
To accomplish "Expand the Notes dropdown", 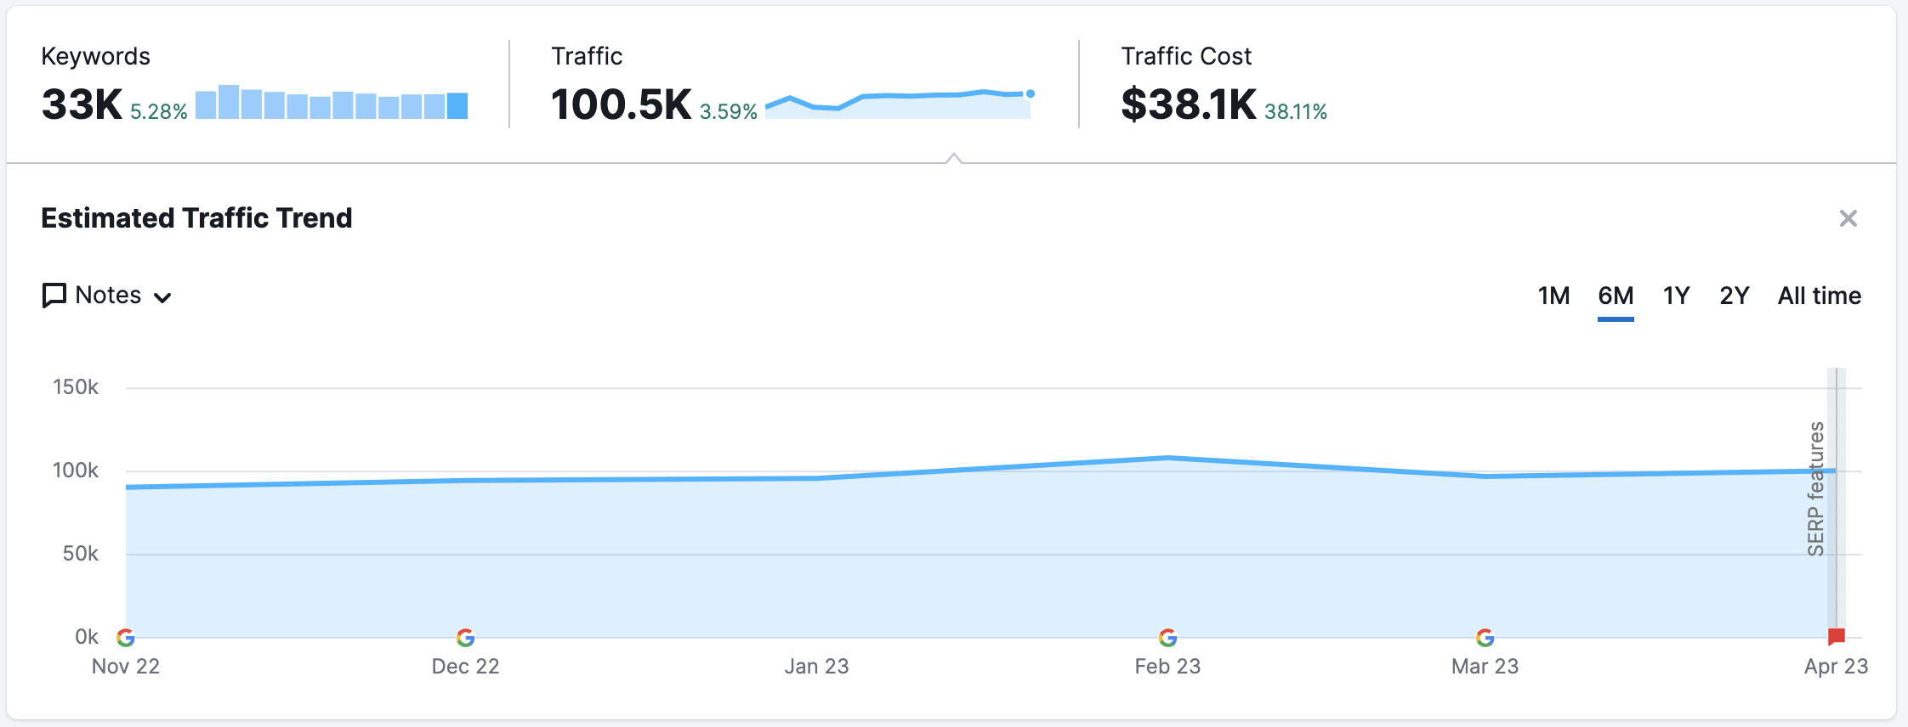I will [164, 298].
